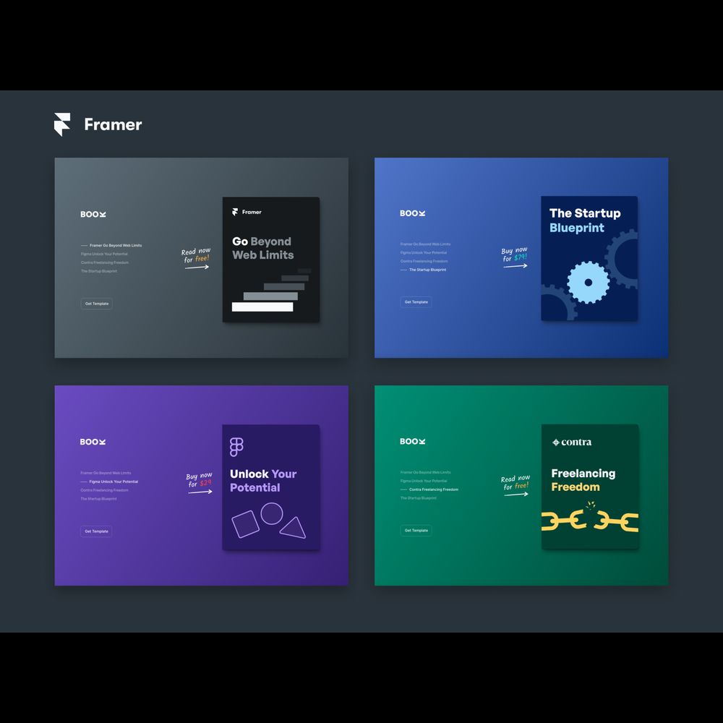Click the Framer logo icon at top left
Image resolution: width=723 pixels, height=723 pixels.
(x=62, y=124)
